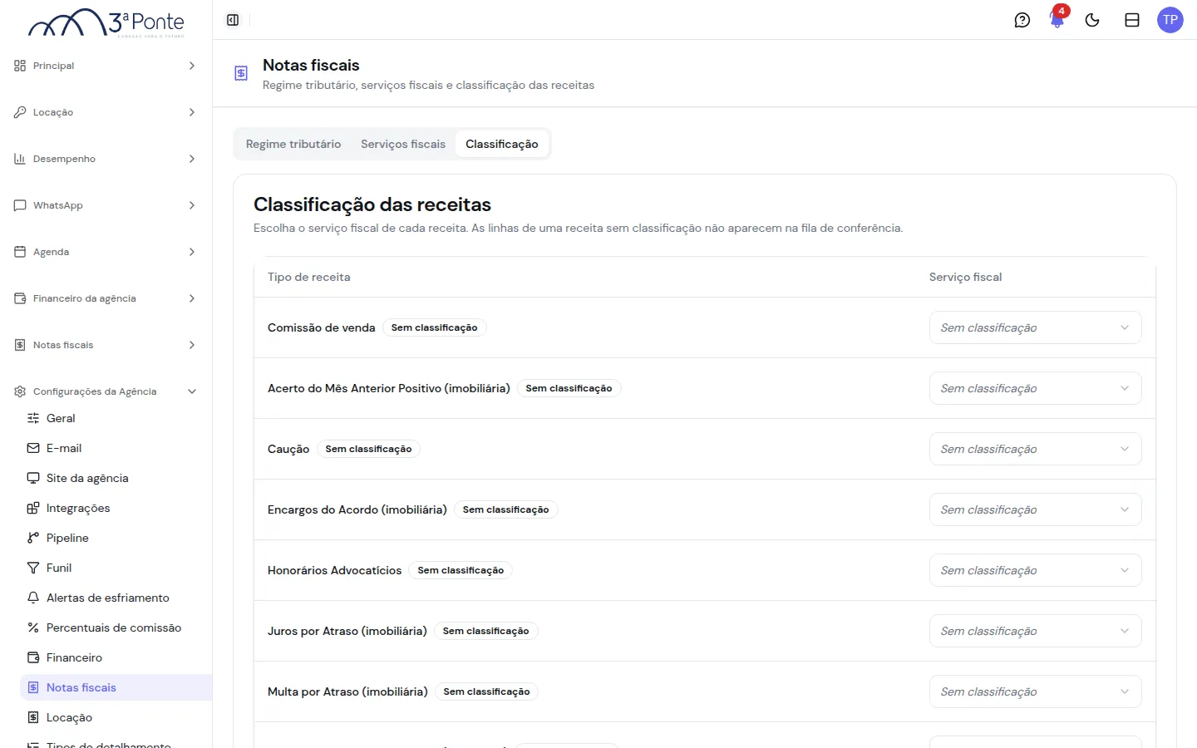Image resolution: width=1197 pixels, height=748 pixels.
Task: Click the Sem classificação badge beside Caução
Action: point(368,449)
